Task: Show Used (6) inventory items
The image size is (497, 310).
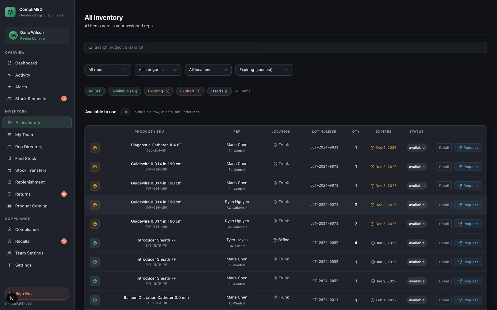Action: tap(219, 91)
